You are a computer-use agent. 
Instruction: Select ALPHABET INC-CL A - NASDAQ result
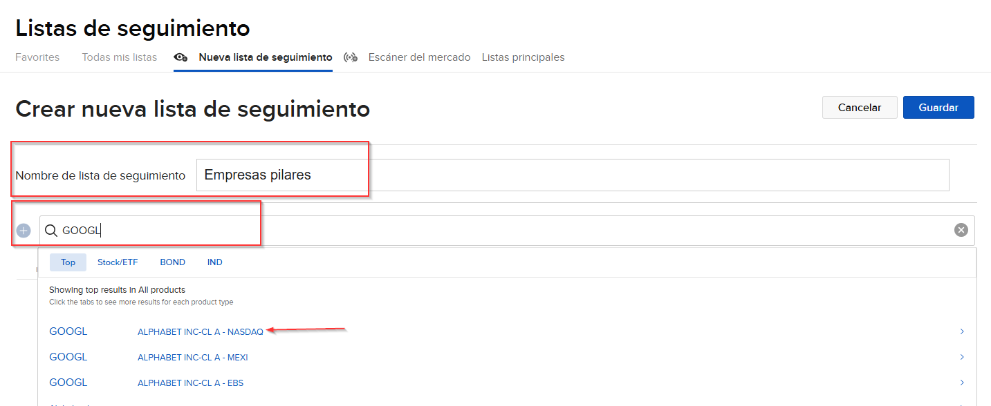[200, 331]
